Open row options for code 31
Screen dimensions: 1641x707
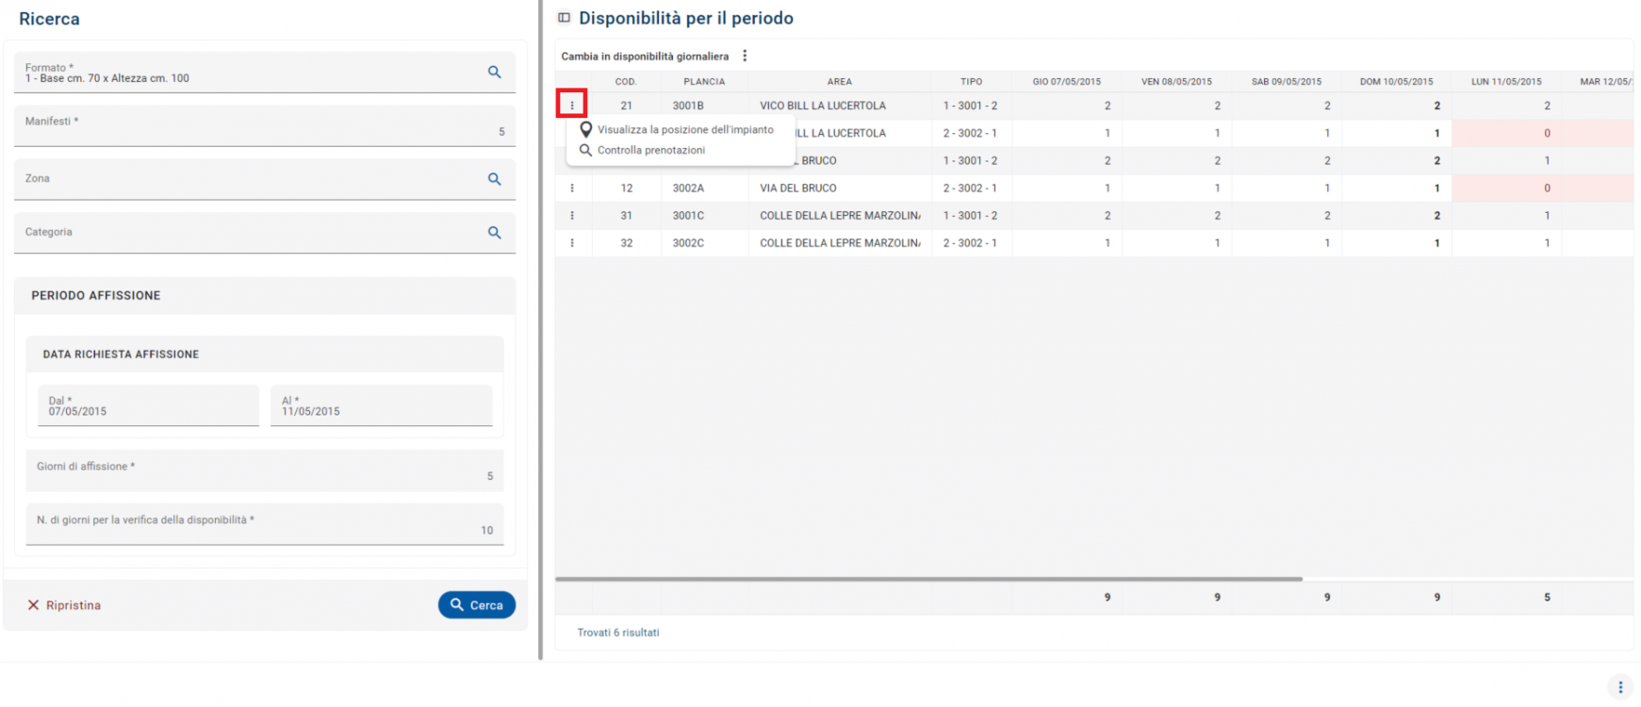pyautogui.click(x=572, y=216)
